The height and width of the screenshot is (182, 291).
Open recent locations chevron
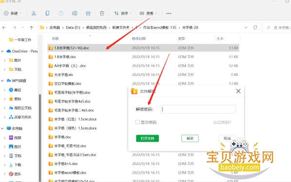[x=23, y=28]
